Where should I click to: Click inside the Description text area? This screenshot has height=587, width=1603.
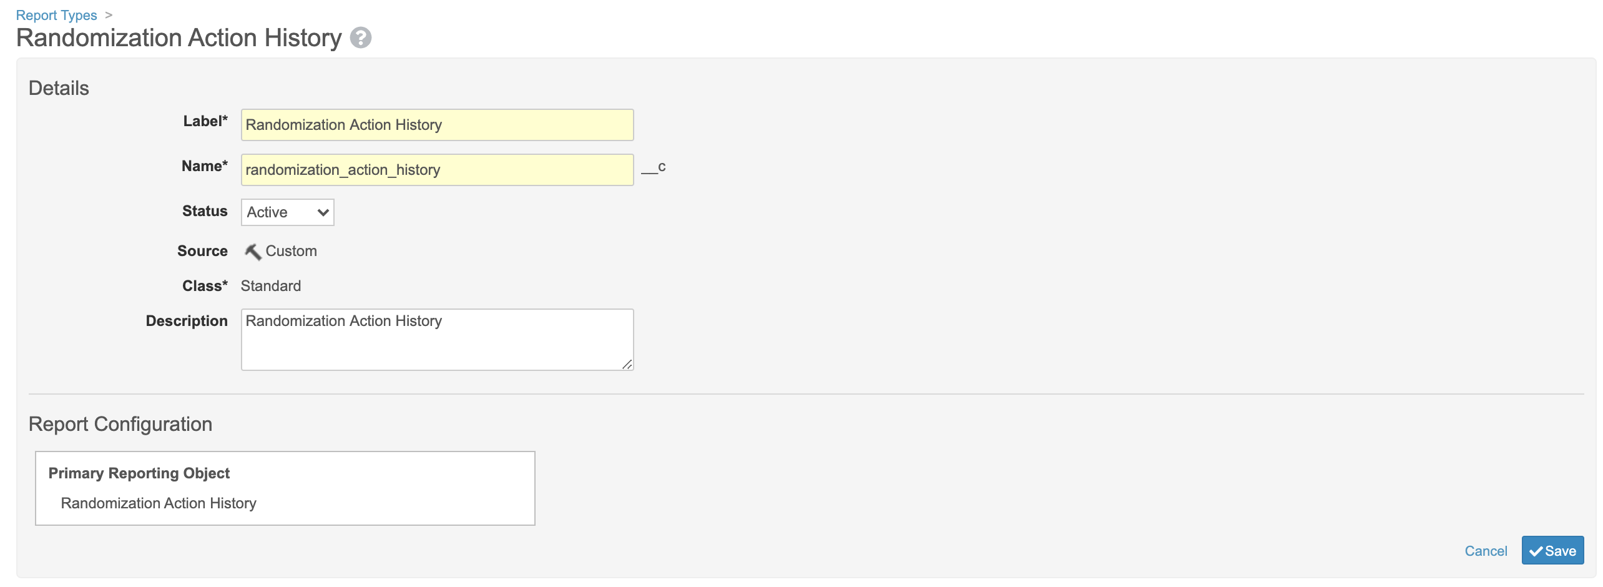(437, 339)
